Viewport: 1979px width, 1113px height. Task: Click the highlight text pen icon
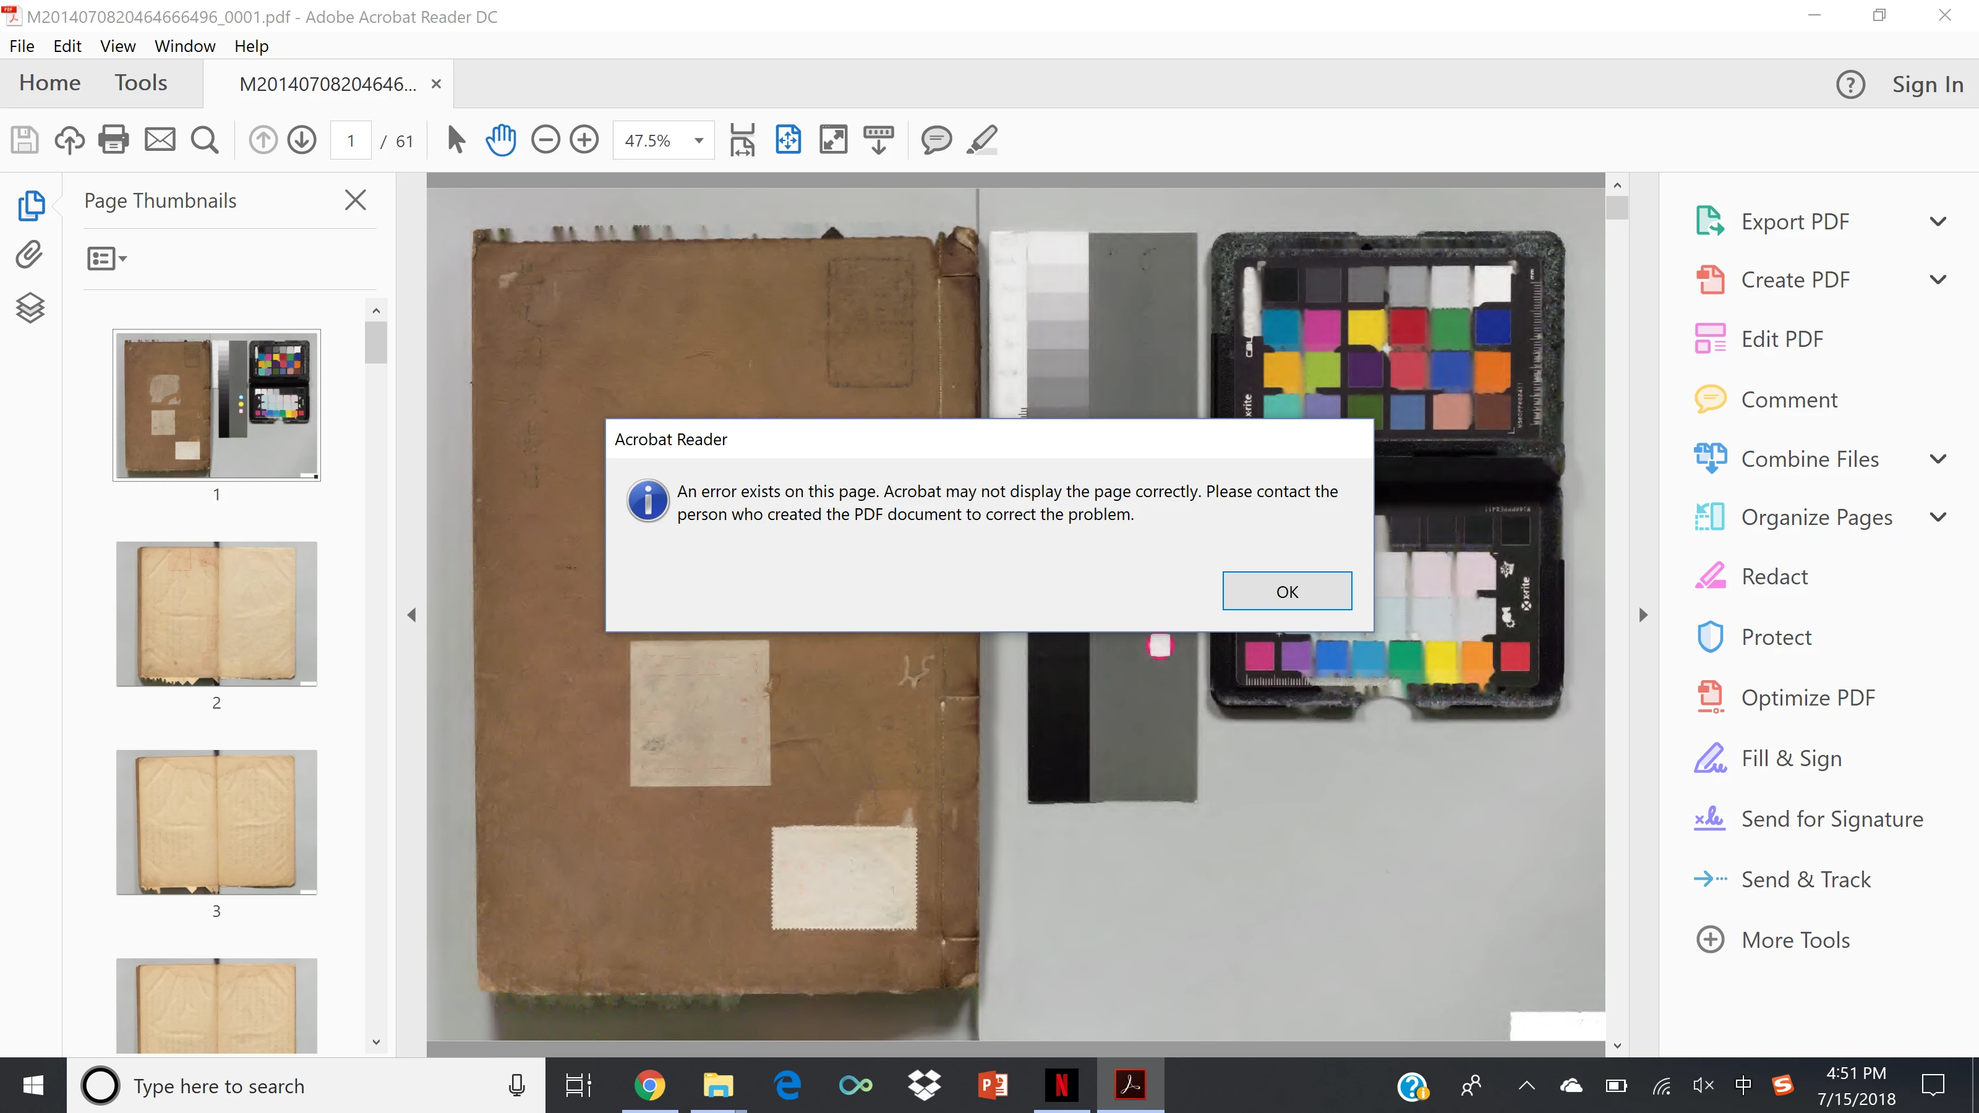[x=982, y=140]
